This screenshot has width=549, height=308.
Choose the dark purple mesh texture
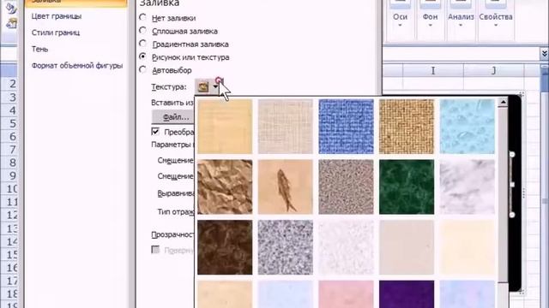(407, 294)
